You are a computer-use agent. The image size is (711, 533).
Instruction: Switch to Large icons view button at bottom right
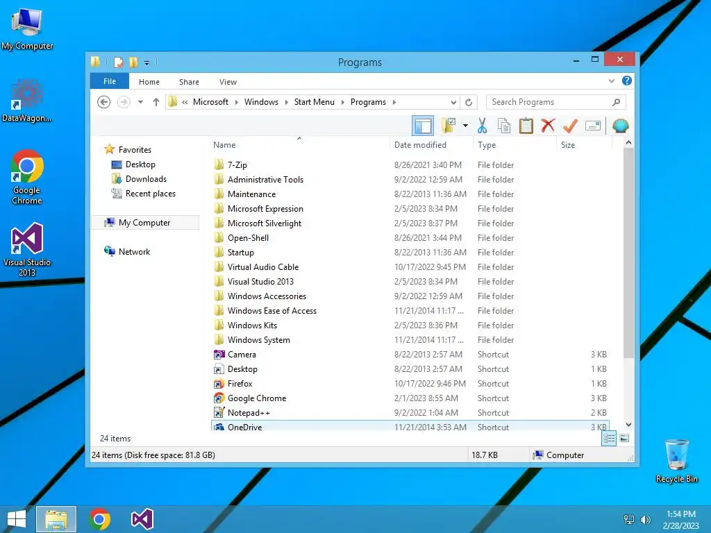coord(624,438)
